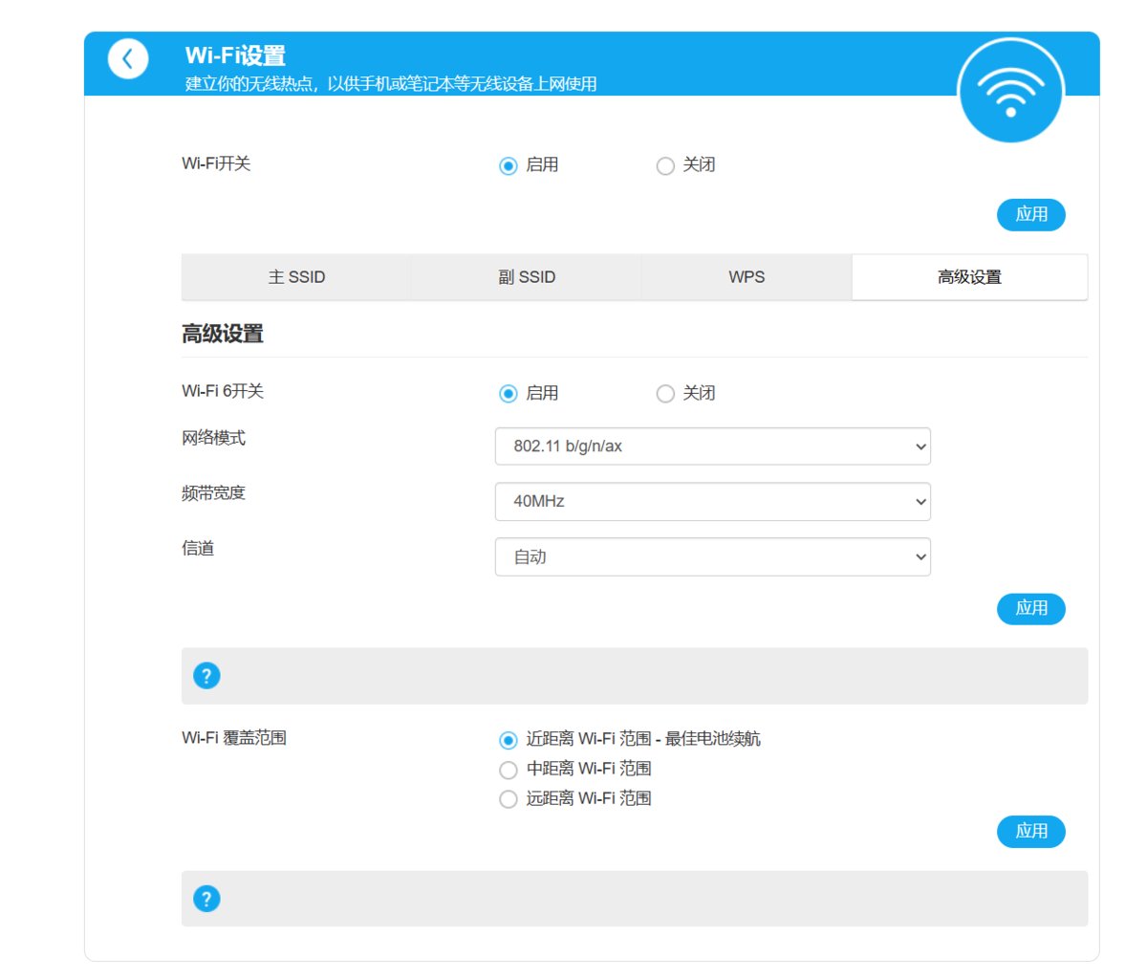Select the 高级设置 tab
This screenshot has width=1147, height=979.
[969, 277]
